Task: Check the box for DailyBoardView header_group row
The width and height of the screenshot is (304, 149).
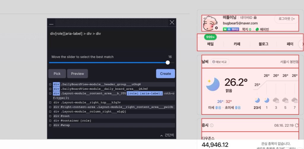Action: [50, 84]
